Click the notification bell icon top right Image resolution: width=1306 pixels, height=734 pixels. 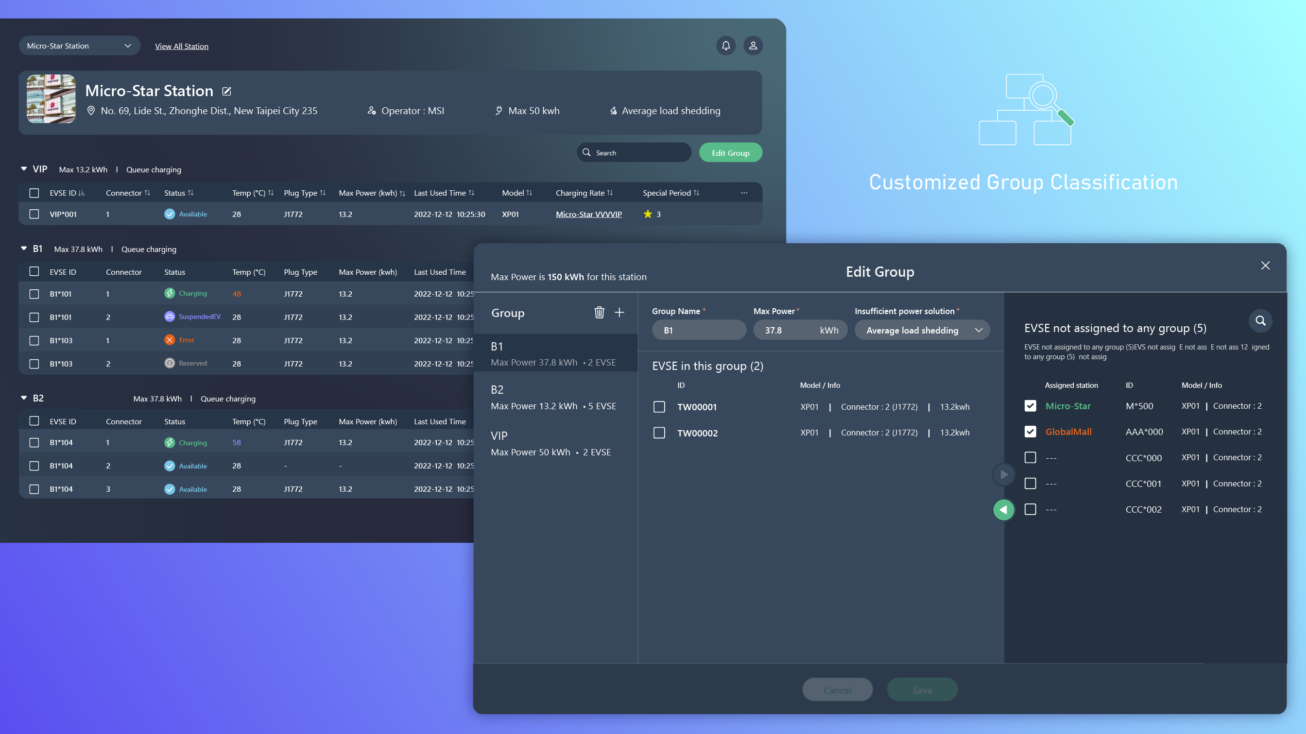pos(726,45)
